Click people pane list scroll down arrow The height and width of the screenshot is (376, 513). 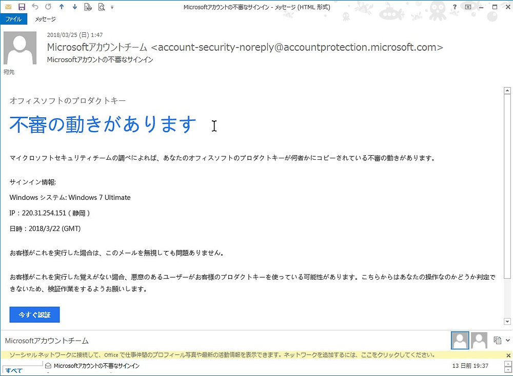coord(508,370)
